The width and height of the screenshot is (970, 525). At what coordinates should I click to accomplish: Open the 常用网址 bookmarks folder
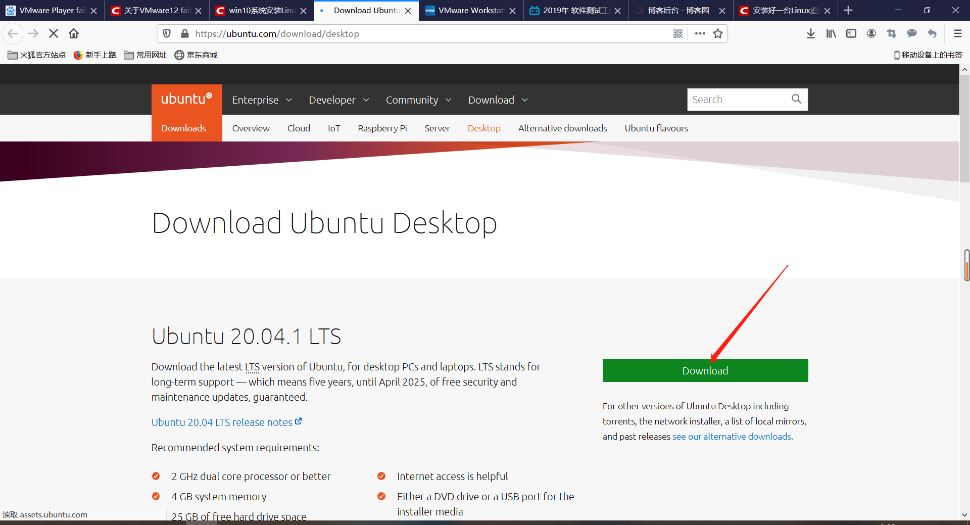pos(145,55)
